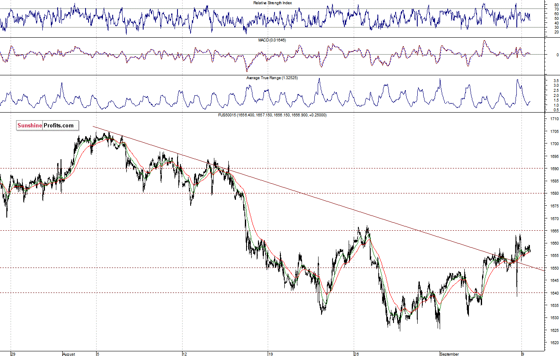Click the 1670 price axis label
The height and width of the screenshot is (356, 560).
point(554,219)
